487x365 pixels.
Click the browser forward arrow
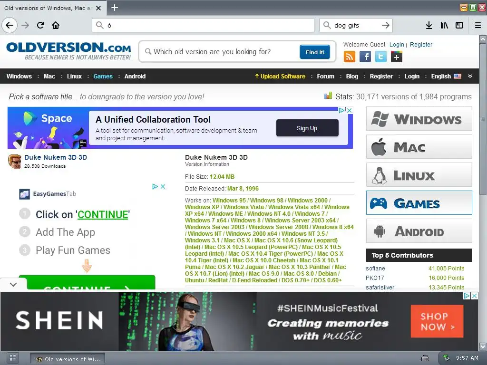[x=25, y=25]
